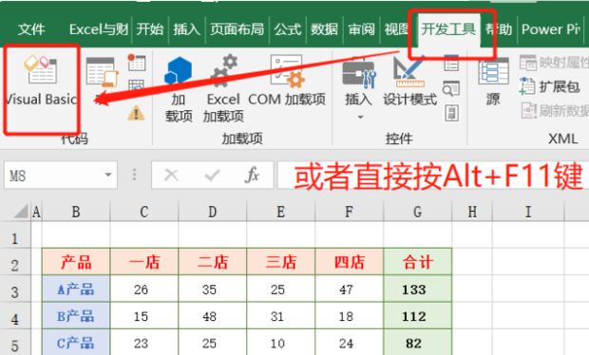This screenshot has height=355, width=589.
Task: Click the View Code magnifier icon
Action: coord(451,88)
